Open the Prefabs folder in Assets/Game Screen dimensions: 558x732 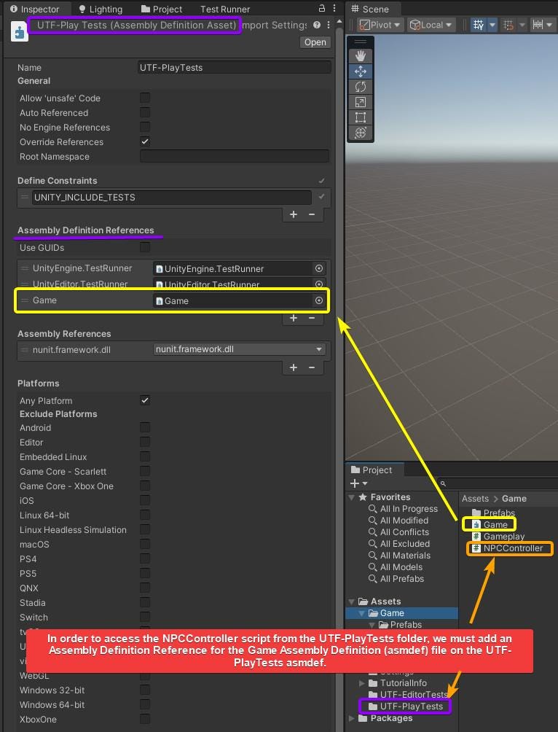(x=494, y=513)
